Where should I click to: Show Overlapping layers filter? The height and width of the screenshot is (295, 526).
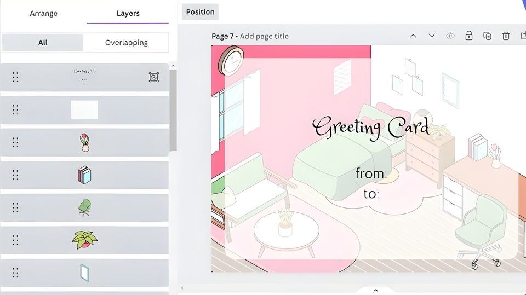point(126,43)
